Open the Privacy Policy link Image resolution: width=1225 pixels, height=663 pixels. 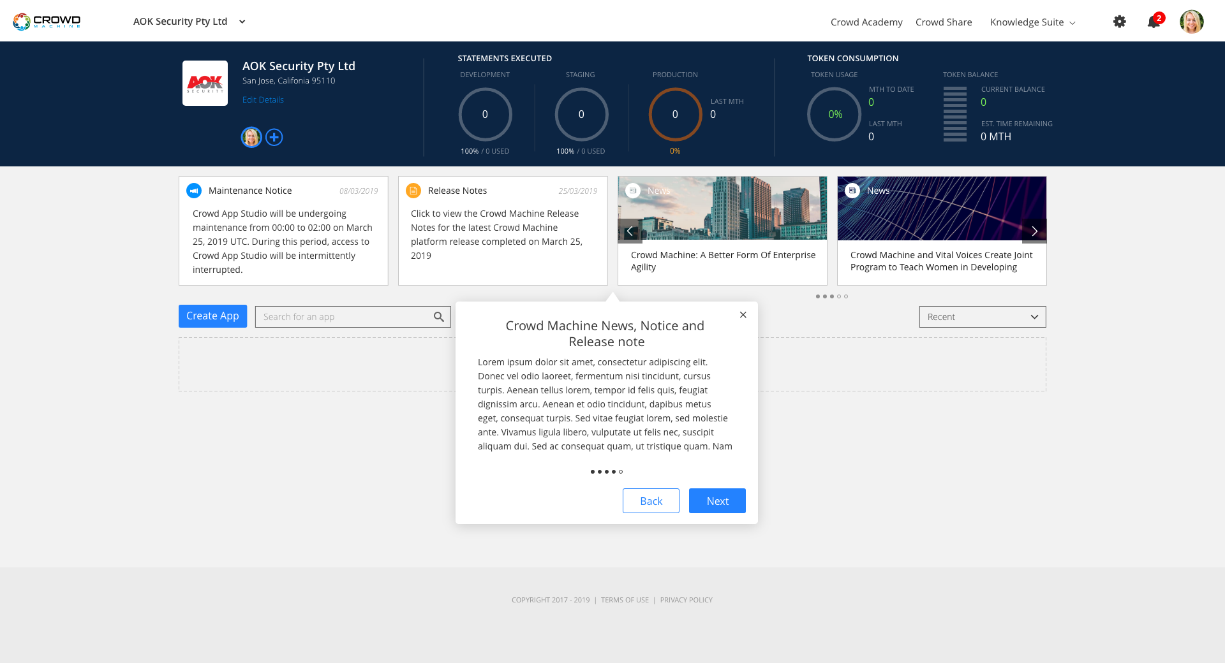click(x=687, y=600)
